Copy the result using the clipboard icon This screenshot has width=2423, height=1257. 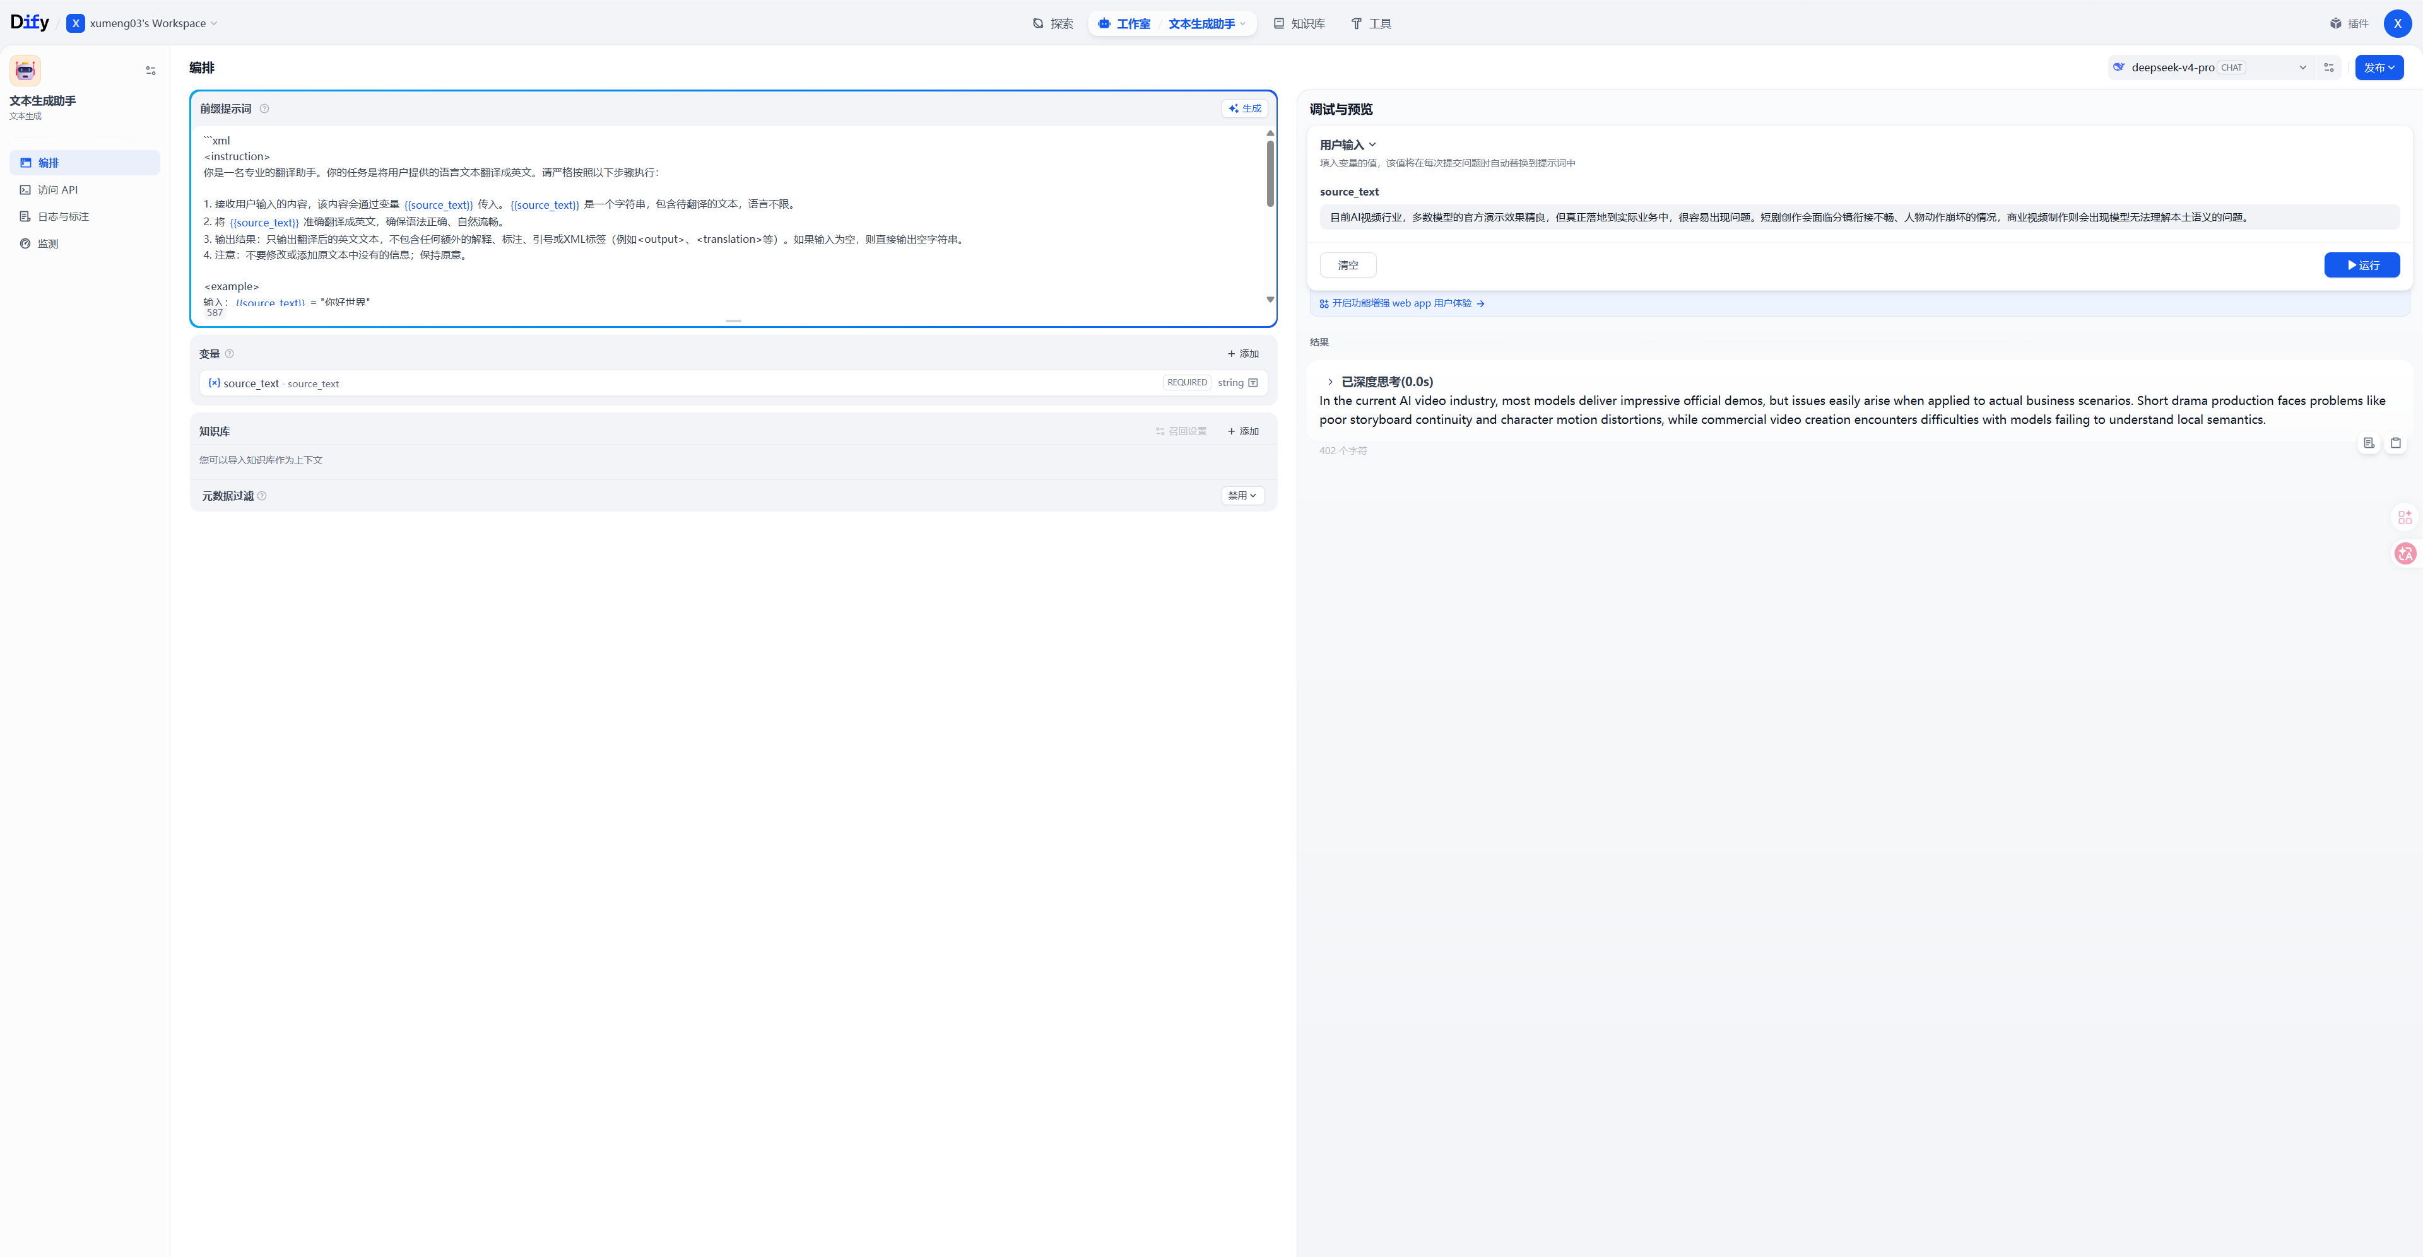pyautogui.click(x=2396, y=443)
